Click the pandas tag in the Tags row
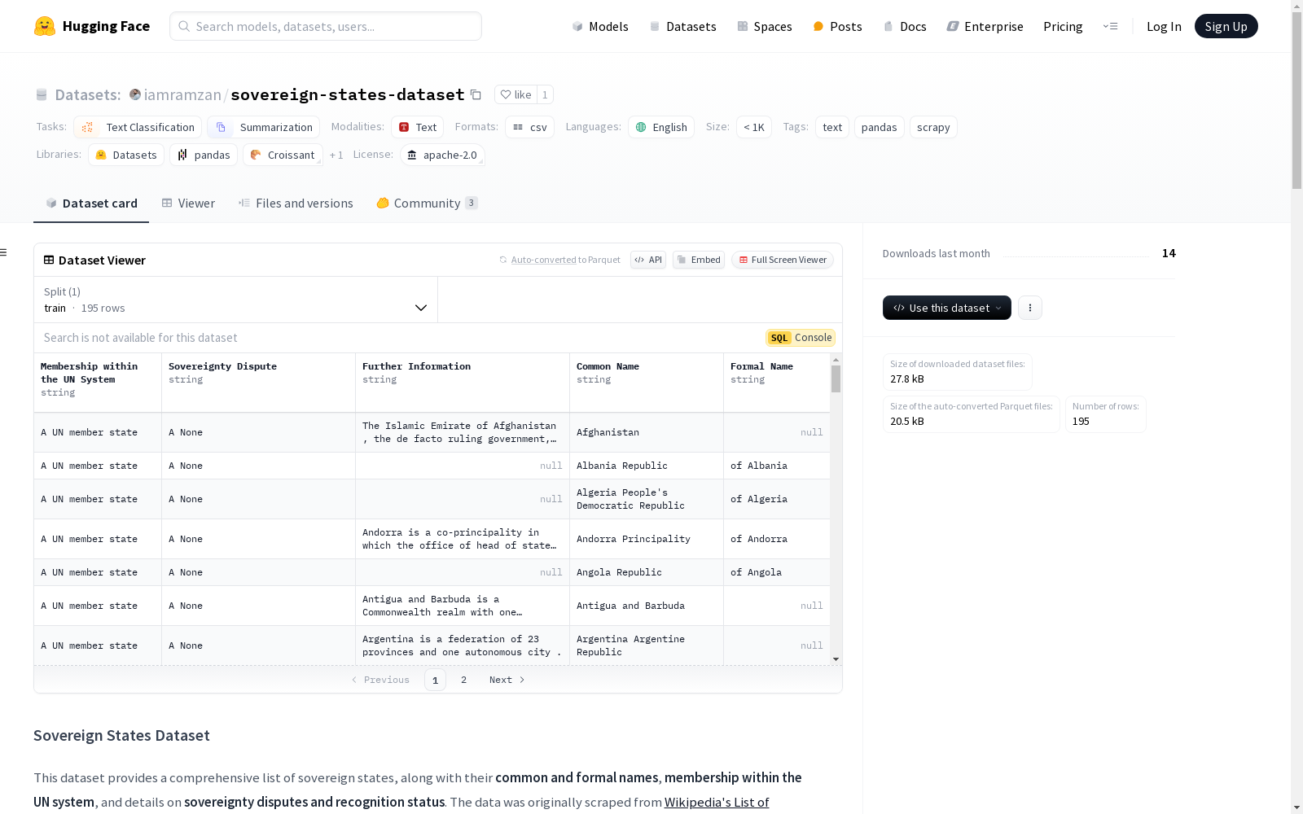The width and height of the screenshot is (1303, 814). tap(880, 127)
